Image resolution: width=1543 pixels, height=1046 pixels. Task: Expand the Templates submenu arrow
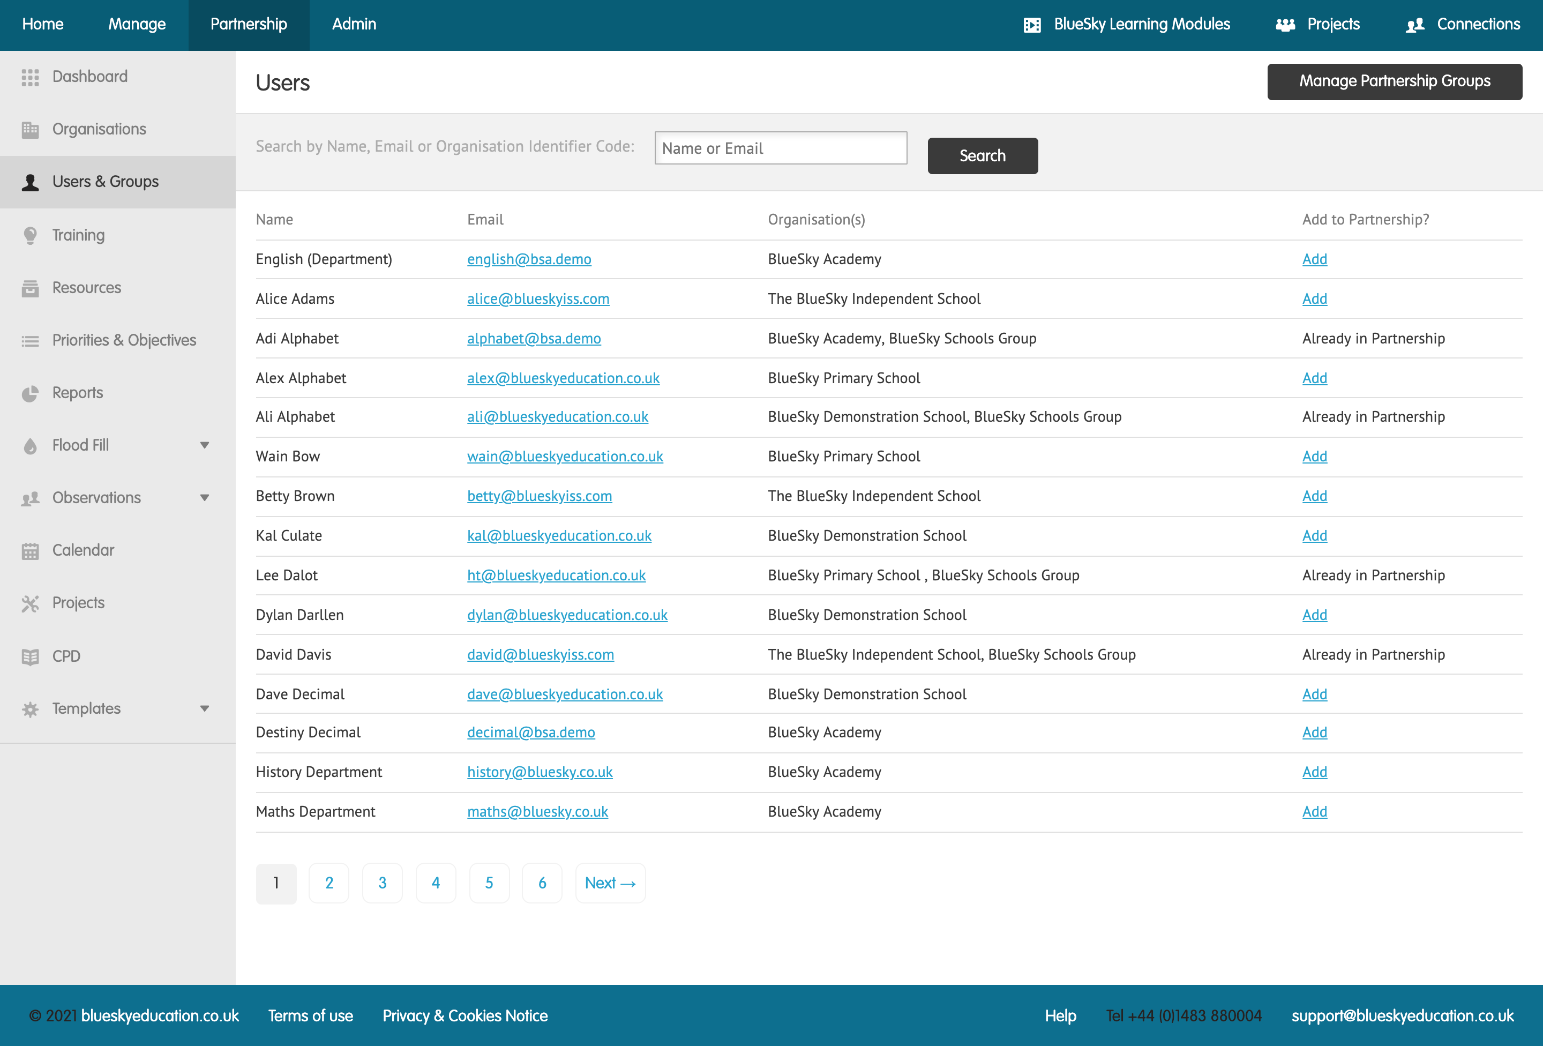click(205, 708)
